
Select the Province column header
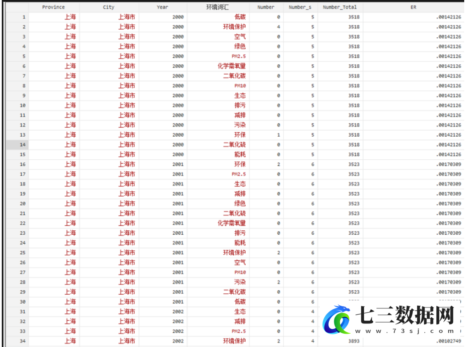pos(53,7)
